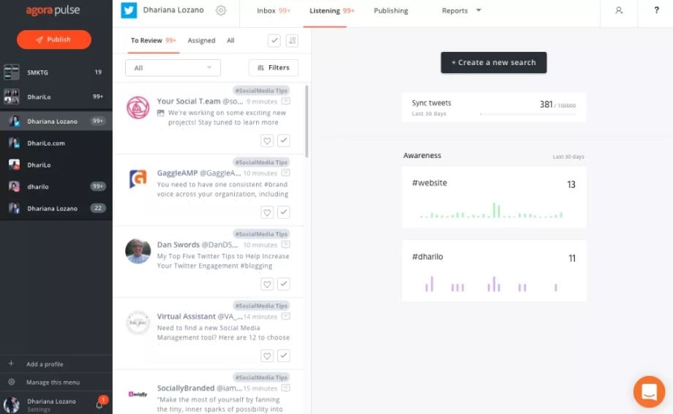Mark Dan Swords tweet as reviewed
Viewport: 673px width, 414px height.
(284, 284)
